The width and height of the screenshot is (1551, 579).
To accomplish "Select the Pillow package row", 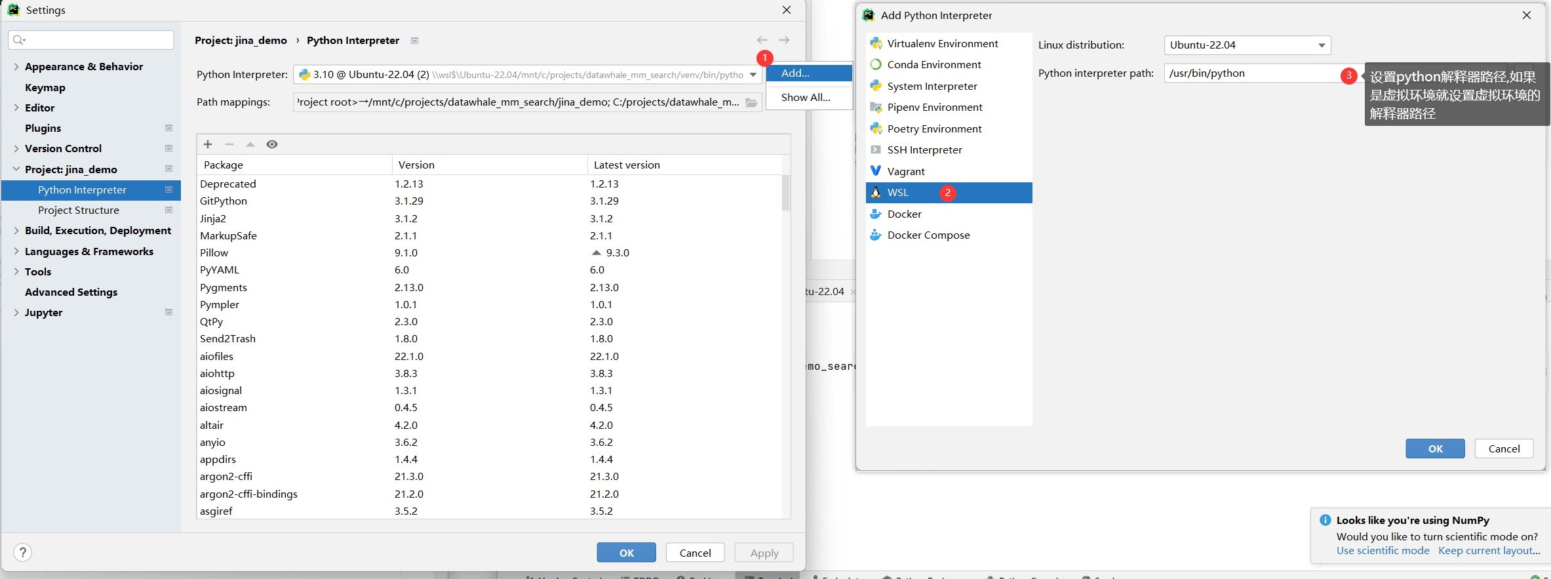I will tap(489, 252).
